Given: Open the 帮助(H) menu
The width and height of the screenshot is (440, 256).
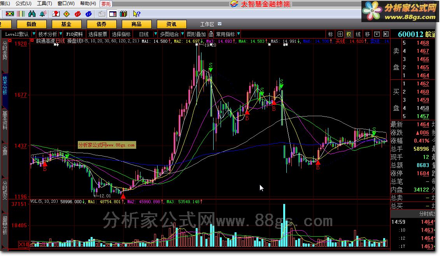Looking at the screenshot, I should [88, 3].
